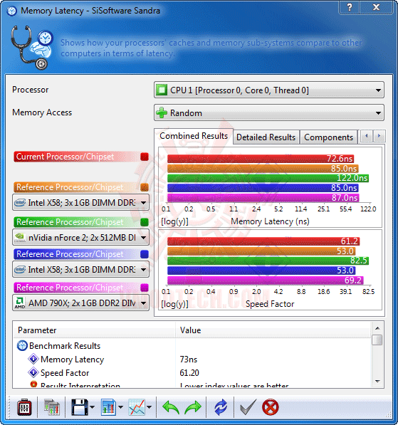Click the 87.0ns magenta latency bar
The height and width of the screenshot is (425, 398).
click(263, 198)
